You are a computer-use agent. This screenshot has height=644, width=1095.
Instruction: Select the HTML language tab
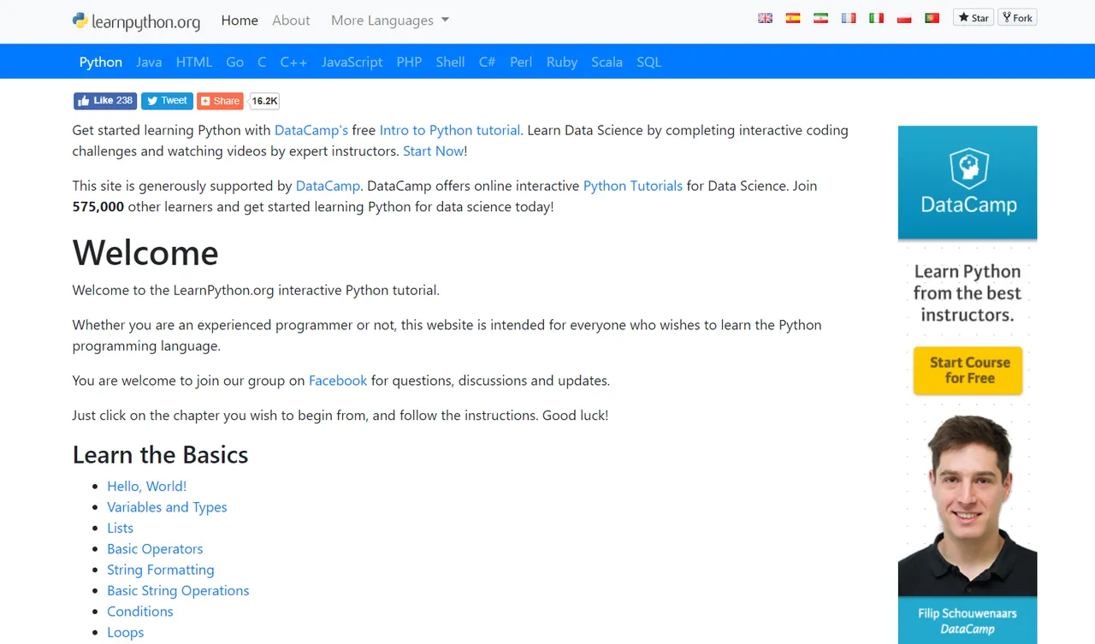(194, 62)
